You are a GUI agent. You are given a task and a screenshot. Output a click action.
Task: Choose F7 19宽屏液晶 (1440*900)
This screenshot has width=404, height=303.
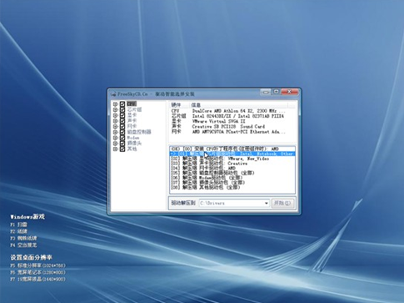click(x=37, y=279)
